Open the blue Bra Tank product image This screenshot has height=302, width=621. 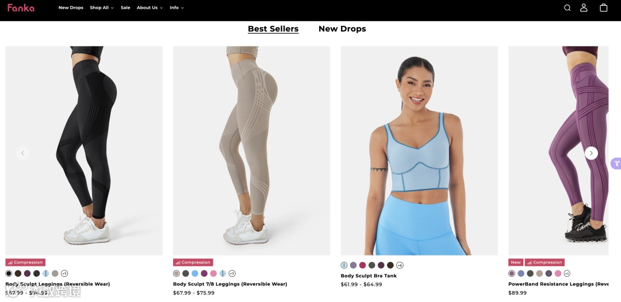pyautogui.click(x=419, y=150)
